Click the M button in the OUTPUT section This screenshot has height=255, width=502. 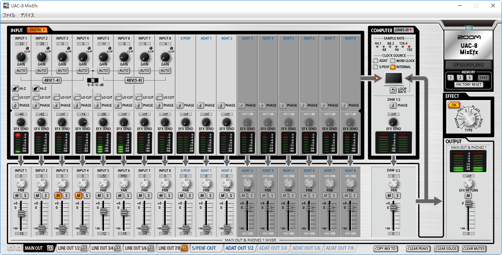(x=468, y=196)
